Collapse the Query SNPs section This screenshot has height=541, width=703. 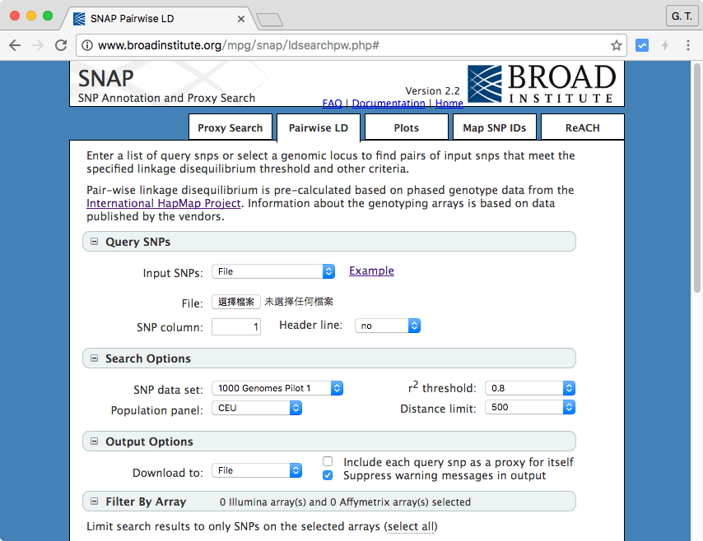(94, 242)
